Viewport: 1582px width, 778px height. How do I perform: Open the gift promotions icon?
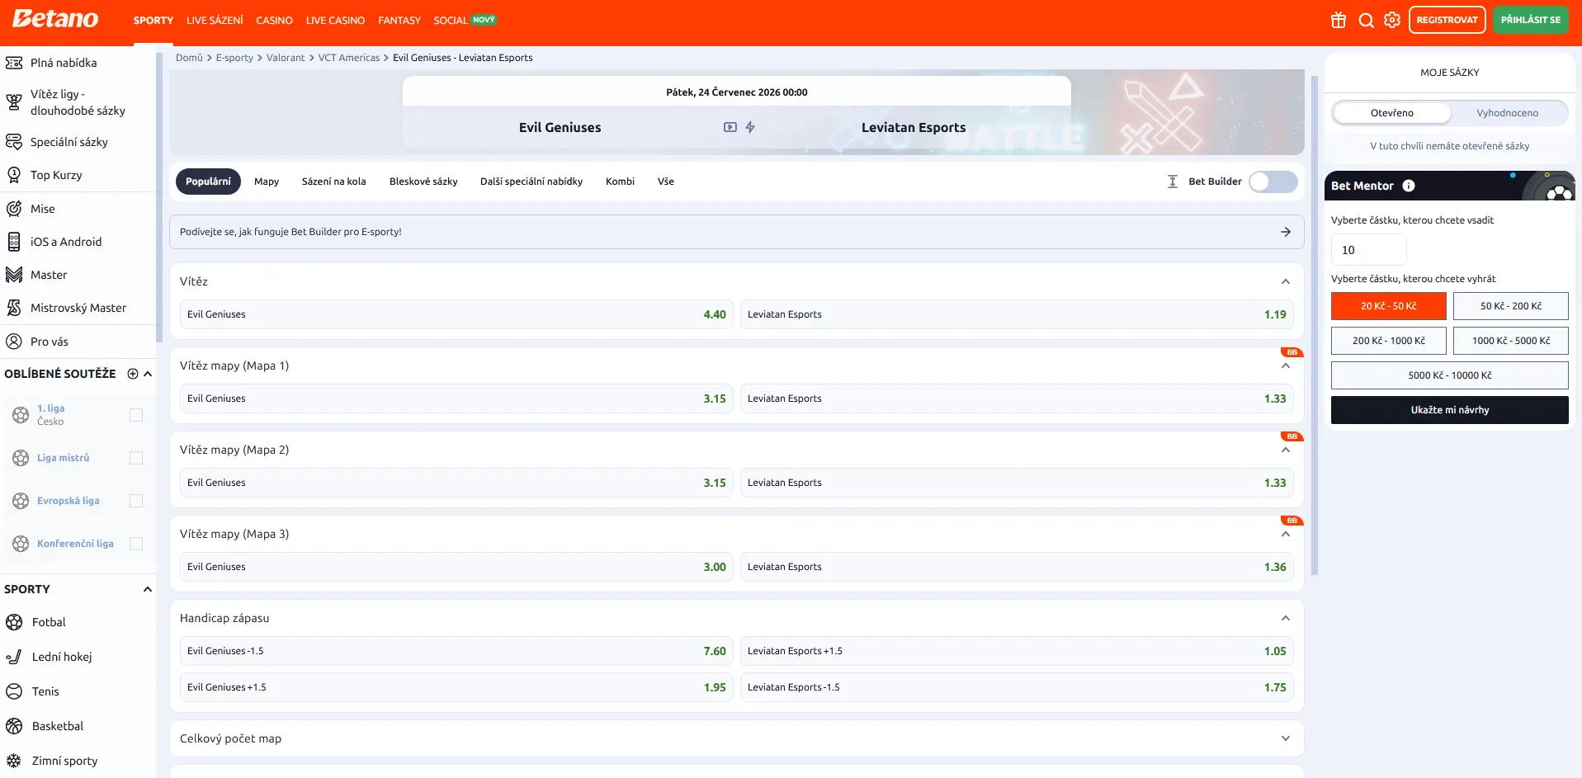coord(1339,20)
